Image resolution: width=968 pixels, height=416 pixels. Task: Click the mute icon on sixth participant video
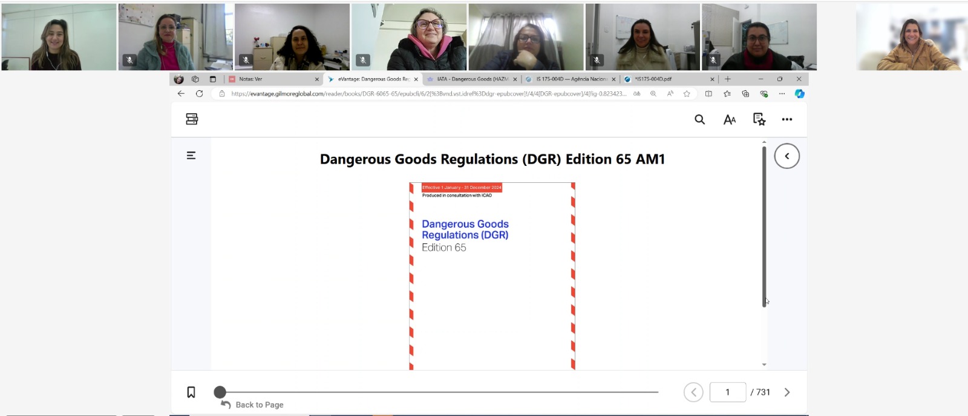click(597, 60)
